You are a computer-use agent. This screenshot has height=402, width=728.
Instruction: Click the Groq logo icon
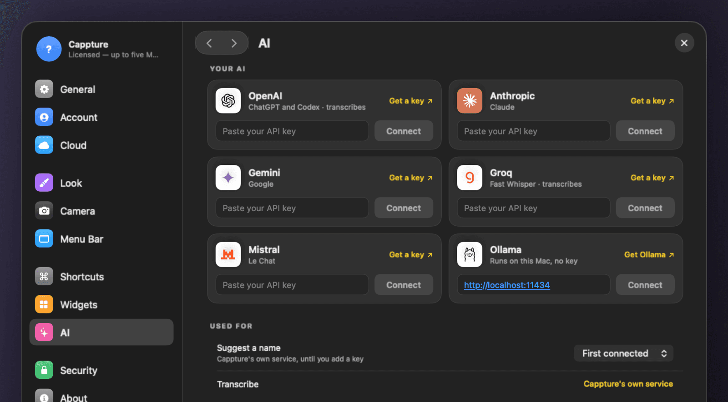click(x=470, y=178)
